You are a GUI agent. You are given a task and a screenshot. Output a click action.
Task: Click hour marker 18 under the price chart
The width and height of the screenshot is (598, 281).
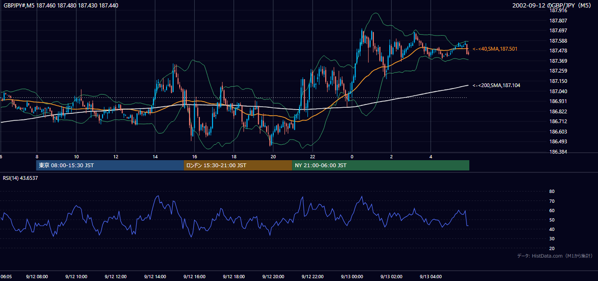(x=234, y=156)
